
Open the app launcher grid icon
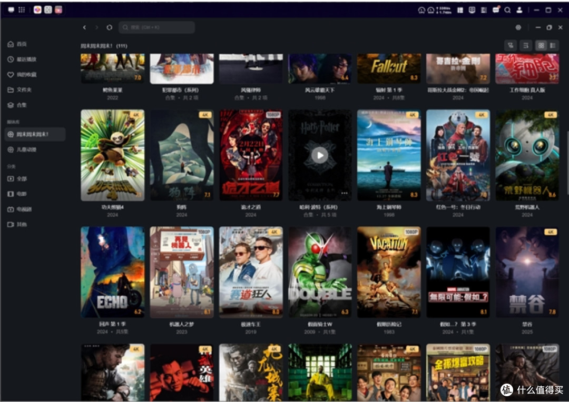22,10
